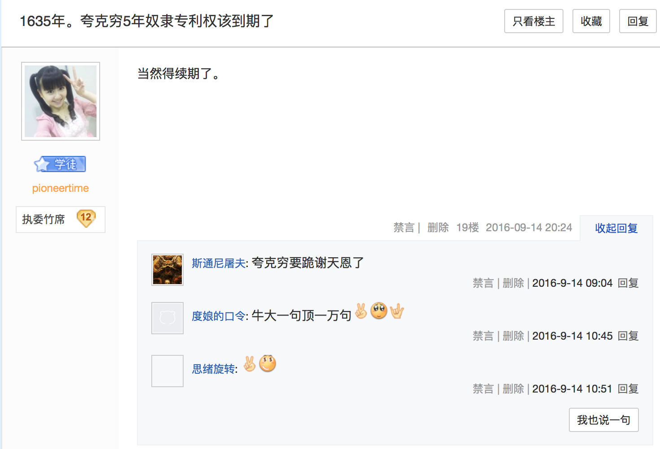Collapse replies with 收起回复
660x449 pixels.
point(616,228)
